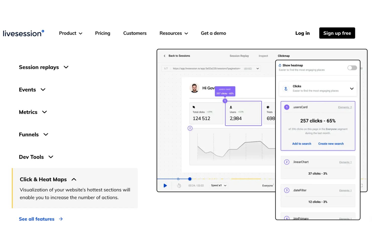Open the Product menu

tap(71, 33)
